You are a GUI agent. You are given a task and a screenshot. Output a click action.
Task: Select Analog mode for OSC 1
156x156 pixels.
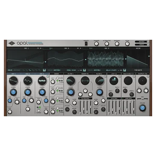point(10,70)
